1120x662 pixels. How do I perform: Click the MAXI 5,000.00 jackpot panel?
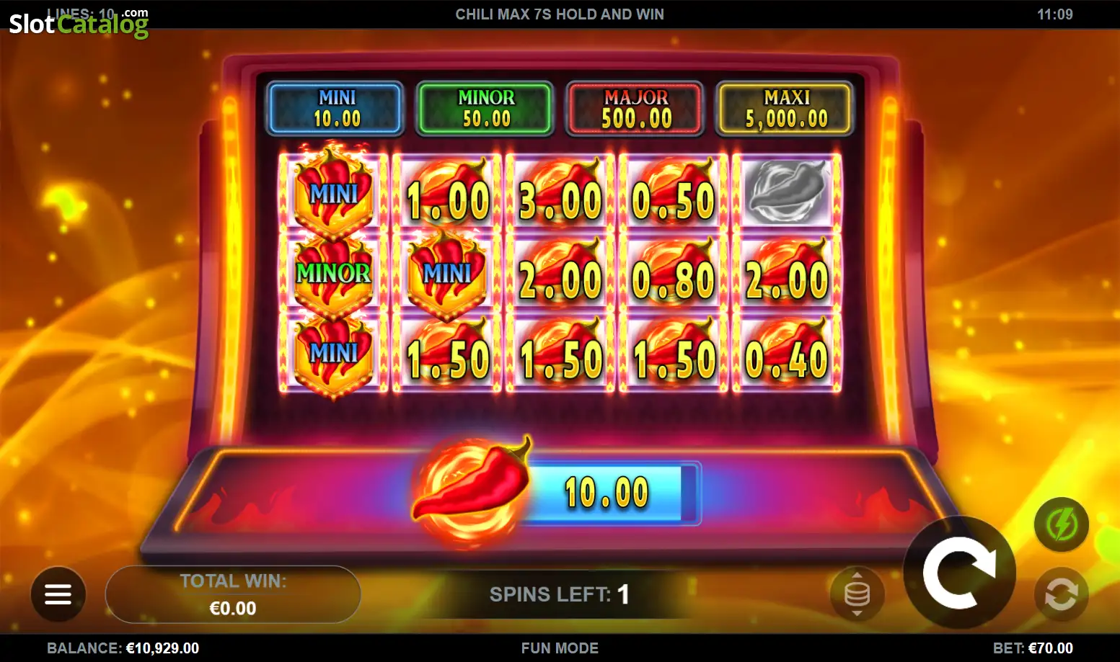point(786,108)
